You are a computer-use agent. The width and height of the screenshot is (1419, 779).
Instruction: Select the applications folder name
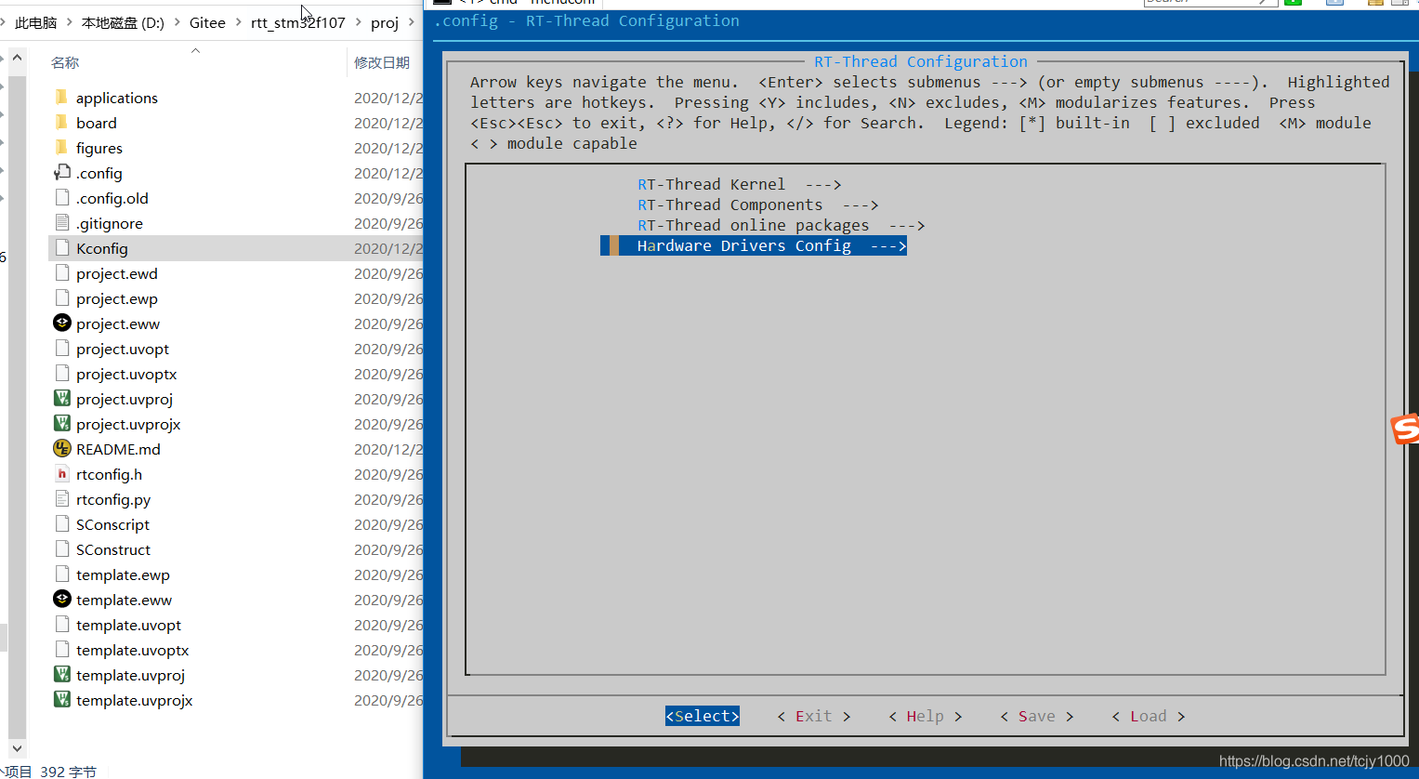(117, 98)
